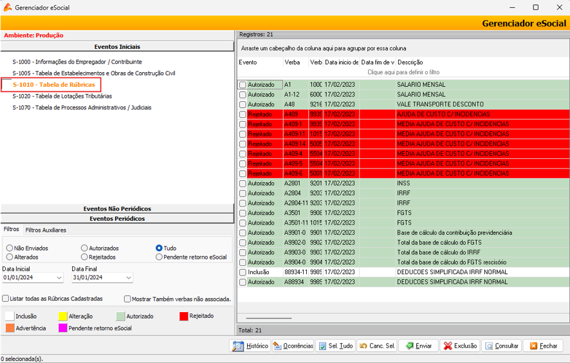Open S-1070 Tabela de Processos Administrativos
Screen dimensions: 570x363
[x=82, y=107]
